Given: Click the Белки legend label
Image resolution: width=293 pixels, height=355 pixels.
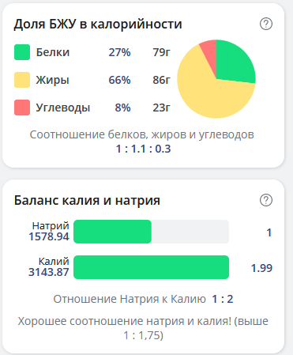Looking at the screenshot, I should (53, 52).
